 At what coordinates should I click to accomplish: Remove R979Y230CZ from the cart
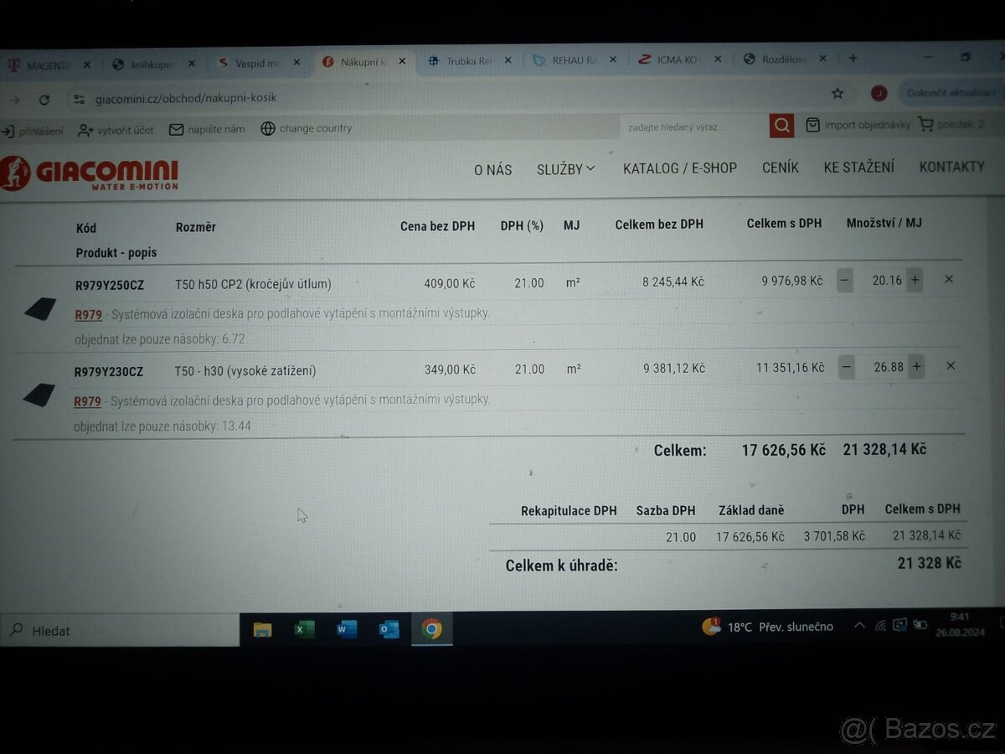(951, 365)
